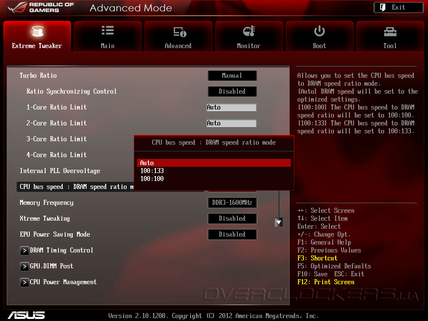Viewport: 428px width, 321px height.
Task: Go to the Monitor tab
Action: coord(249,36)
